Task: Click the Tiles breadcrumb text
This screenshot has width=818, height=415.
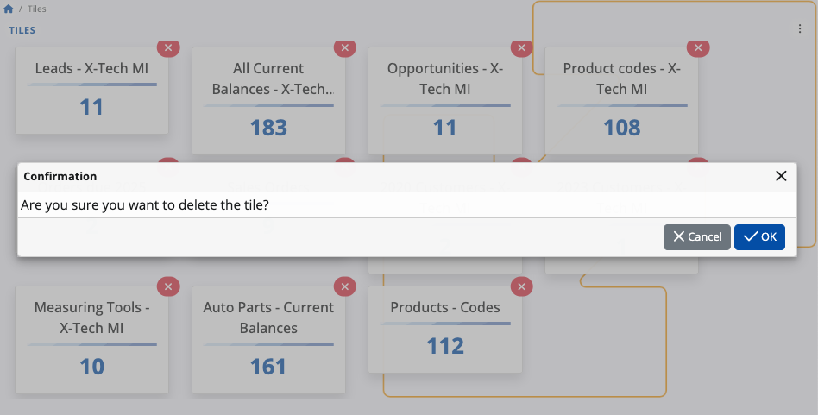Action: pos(36,9)
